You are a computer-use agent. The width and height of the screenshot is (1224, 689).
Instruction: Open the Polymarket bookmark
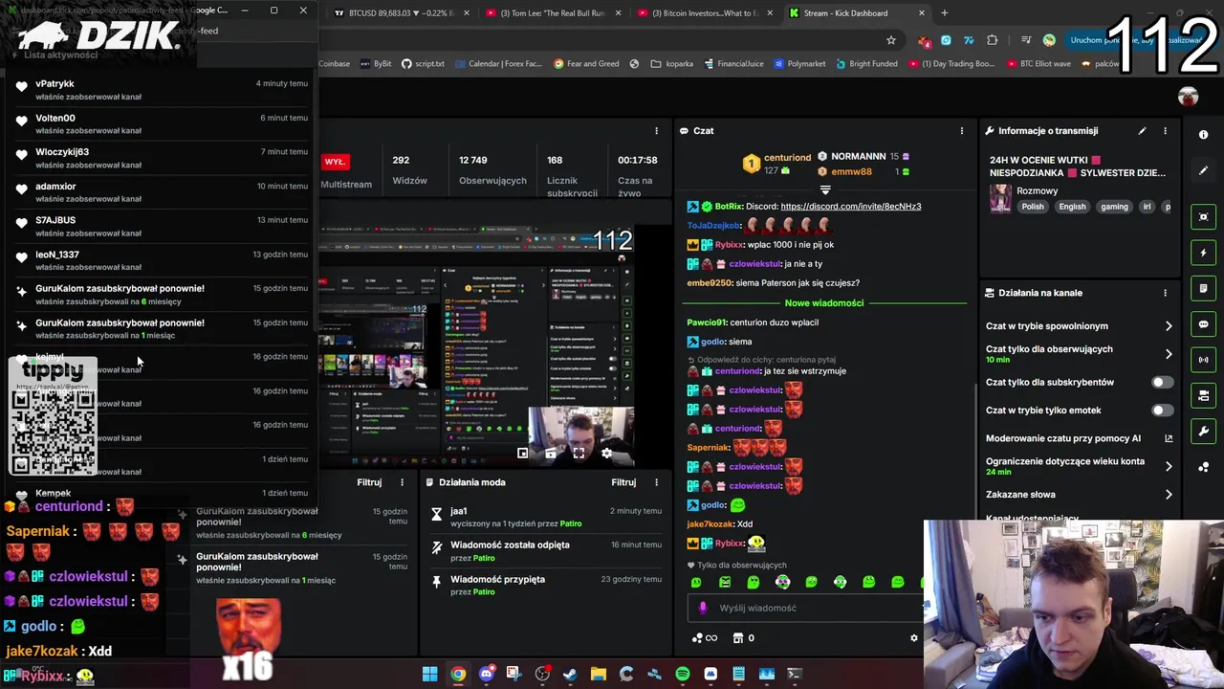coord(798,64)
